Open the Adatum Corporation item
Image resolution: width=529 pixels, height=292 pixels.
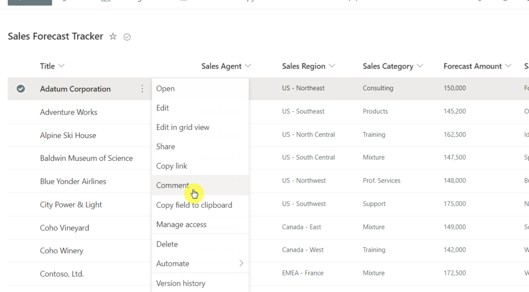click(75, 89)
